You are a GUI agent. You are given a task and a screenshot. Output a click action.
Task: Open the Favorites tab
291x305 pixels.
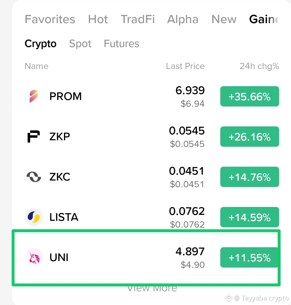click(x=50, y=19)
